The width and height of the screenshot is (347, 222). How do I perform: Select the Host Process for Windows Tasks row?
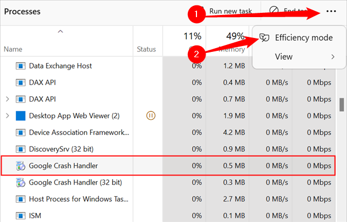point(79,199)
